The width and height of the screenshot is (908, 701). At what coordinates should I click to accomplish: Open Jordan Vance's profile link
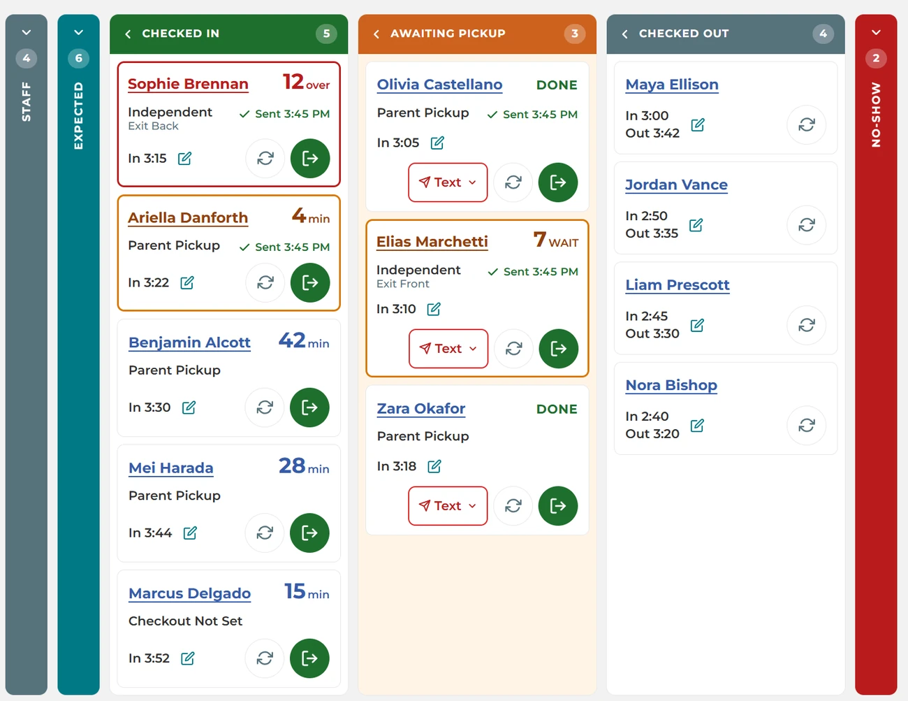(x=676, y=185)
